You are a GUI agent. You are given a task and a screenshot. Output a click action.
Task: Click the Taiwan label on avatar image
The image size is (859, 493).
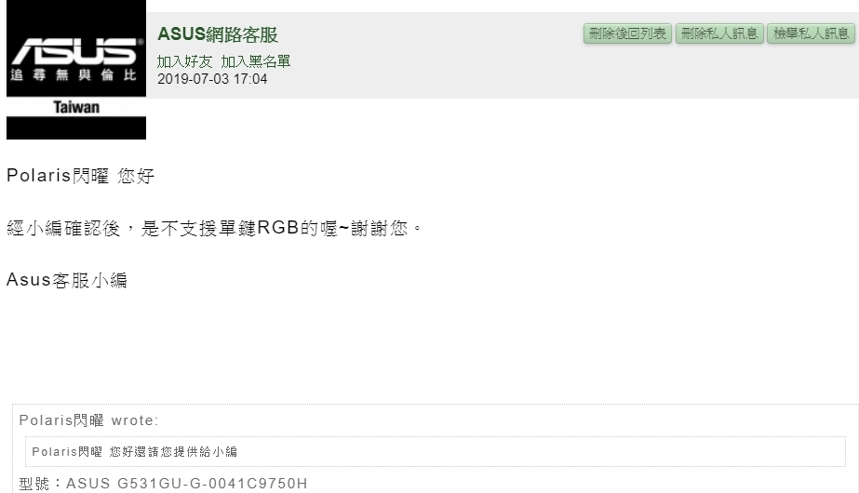(x=76, y=107)
